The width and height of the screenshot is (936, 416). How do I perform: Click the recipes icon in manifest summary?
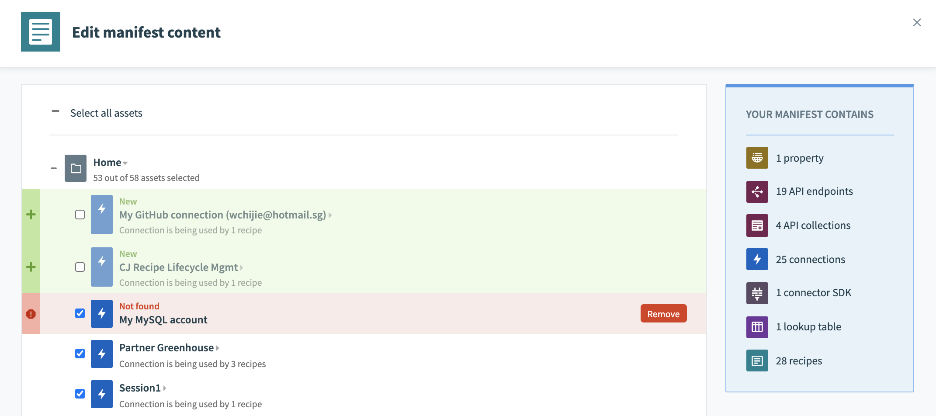[757, 361]
